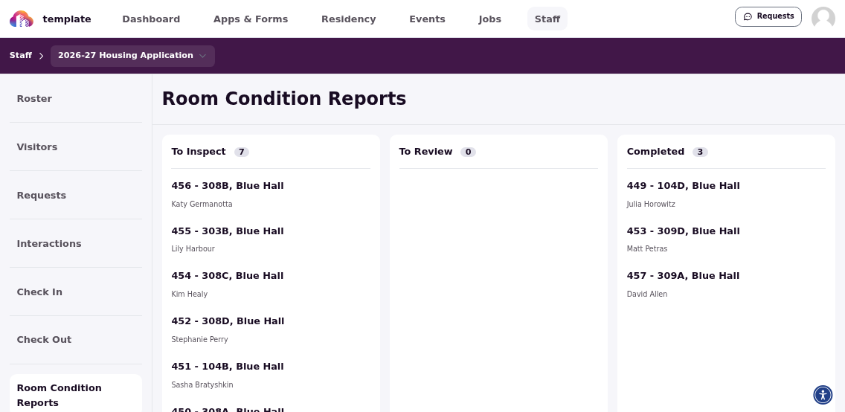The height and width of the screenshot is (412, 845).
Task: Open report 452 - 308D, Blue Hall
Action: pyautogui.click(x=228, y=321)
